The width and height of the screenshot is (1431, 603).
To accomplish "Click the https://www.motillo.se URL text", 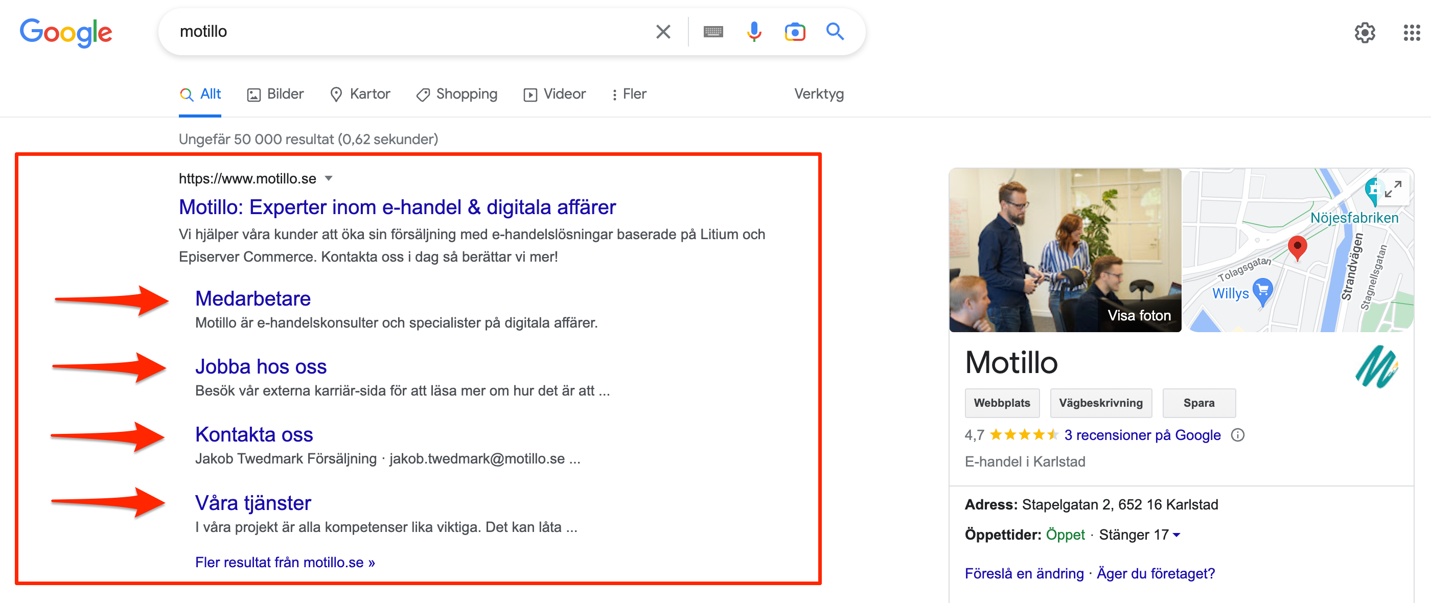I will [247, 178].
